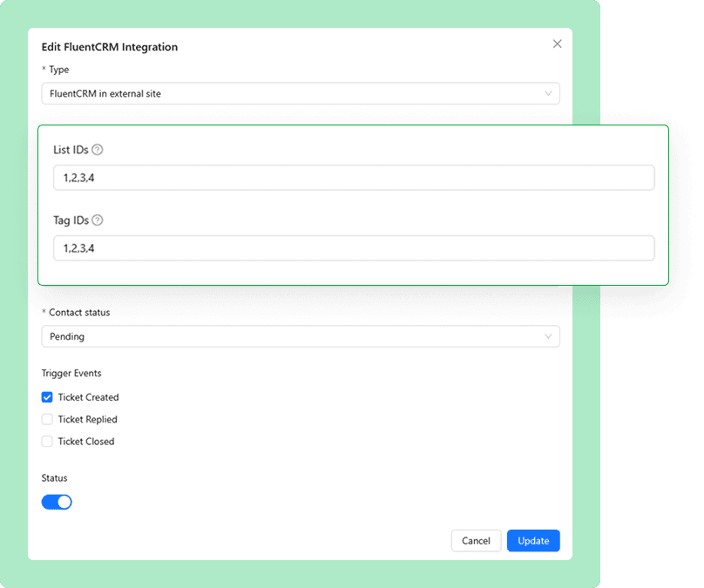Click the Edit FluentCRM Integration title
The width and height of the screenshot is (704, 588).
pyautogui.click(x=110, y=47)
